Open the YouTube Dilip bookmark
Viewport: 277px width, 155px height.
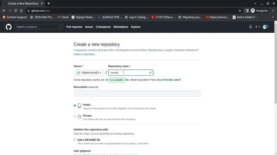(163, 17)
